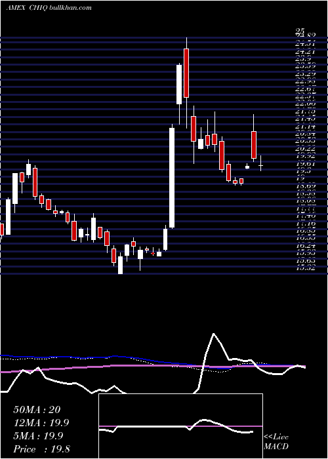Image resolution: width=328 pixels, height=459 pixels.
Task: Click the 20.22 price axis label
Action: (x=305, y=149)
